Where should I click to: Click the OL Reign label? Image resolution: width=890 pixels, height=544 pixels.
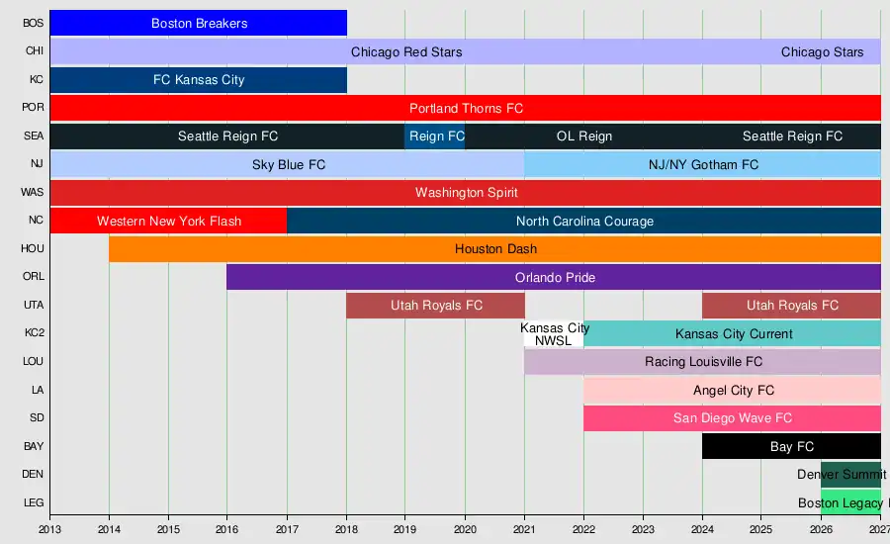pos(584,136)
